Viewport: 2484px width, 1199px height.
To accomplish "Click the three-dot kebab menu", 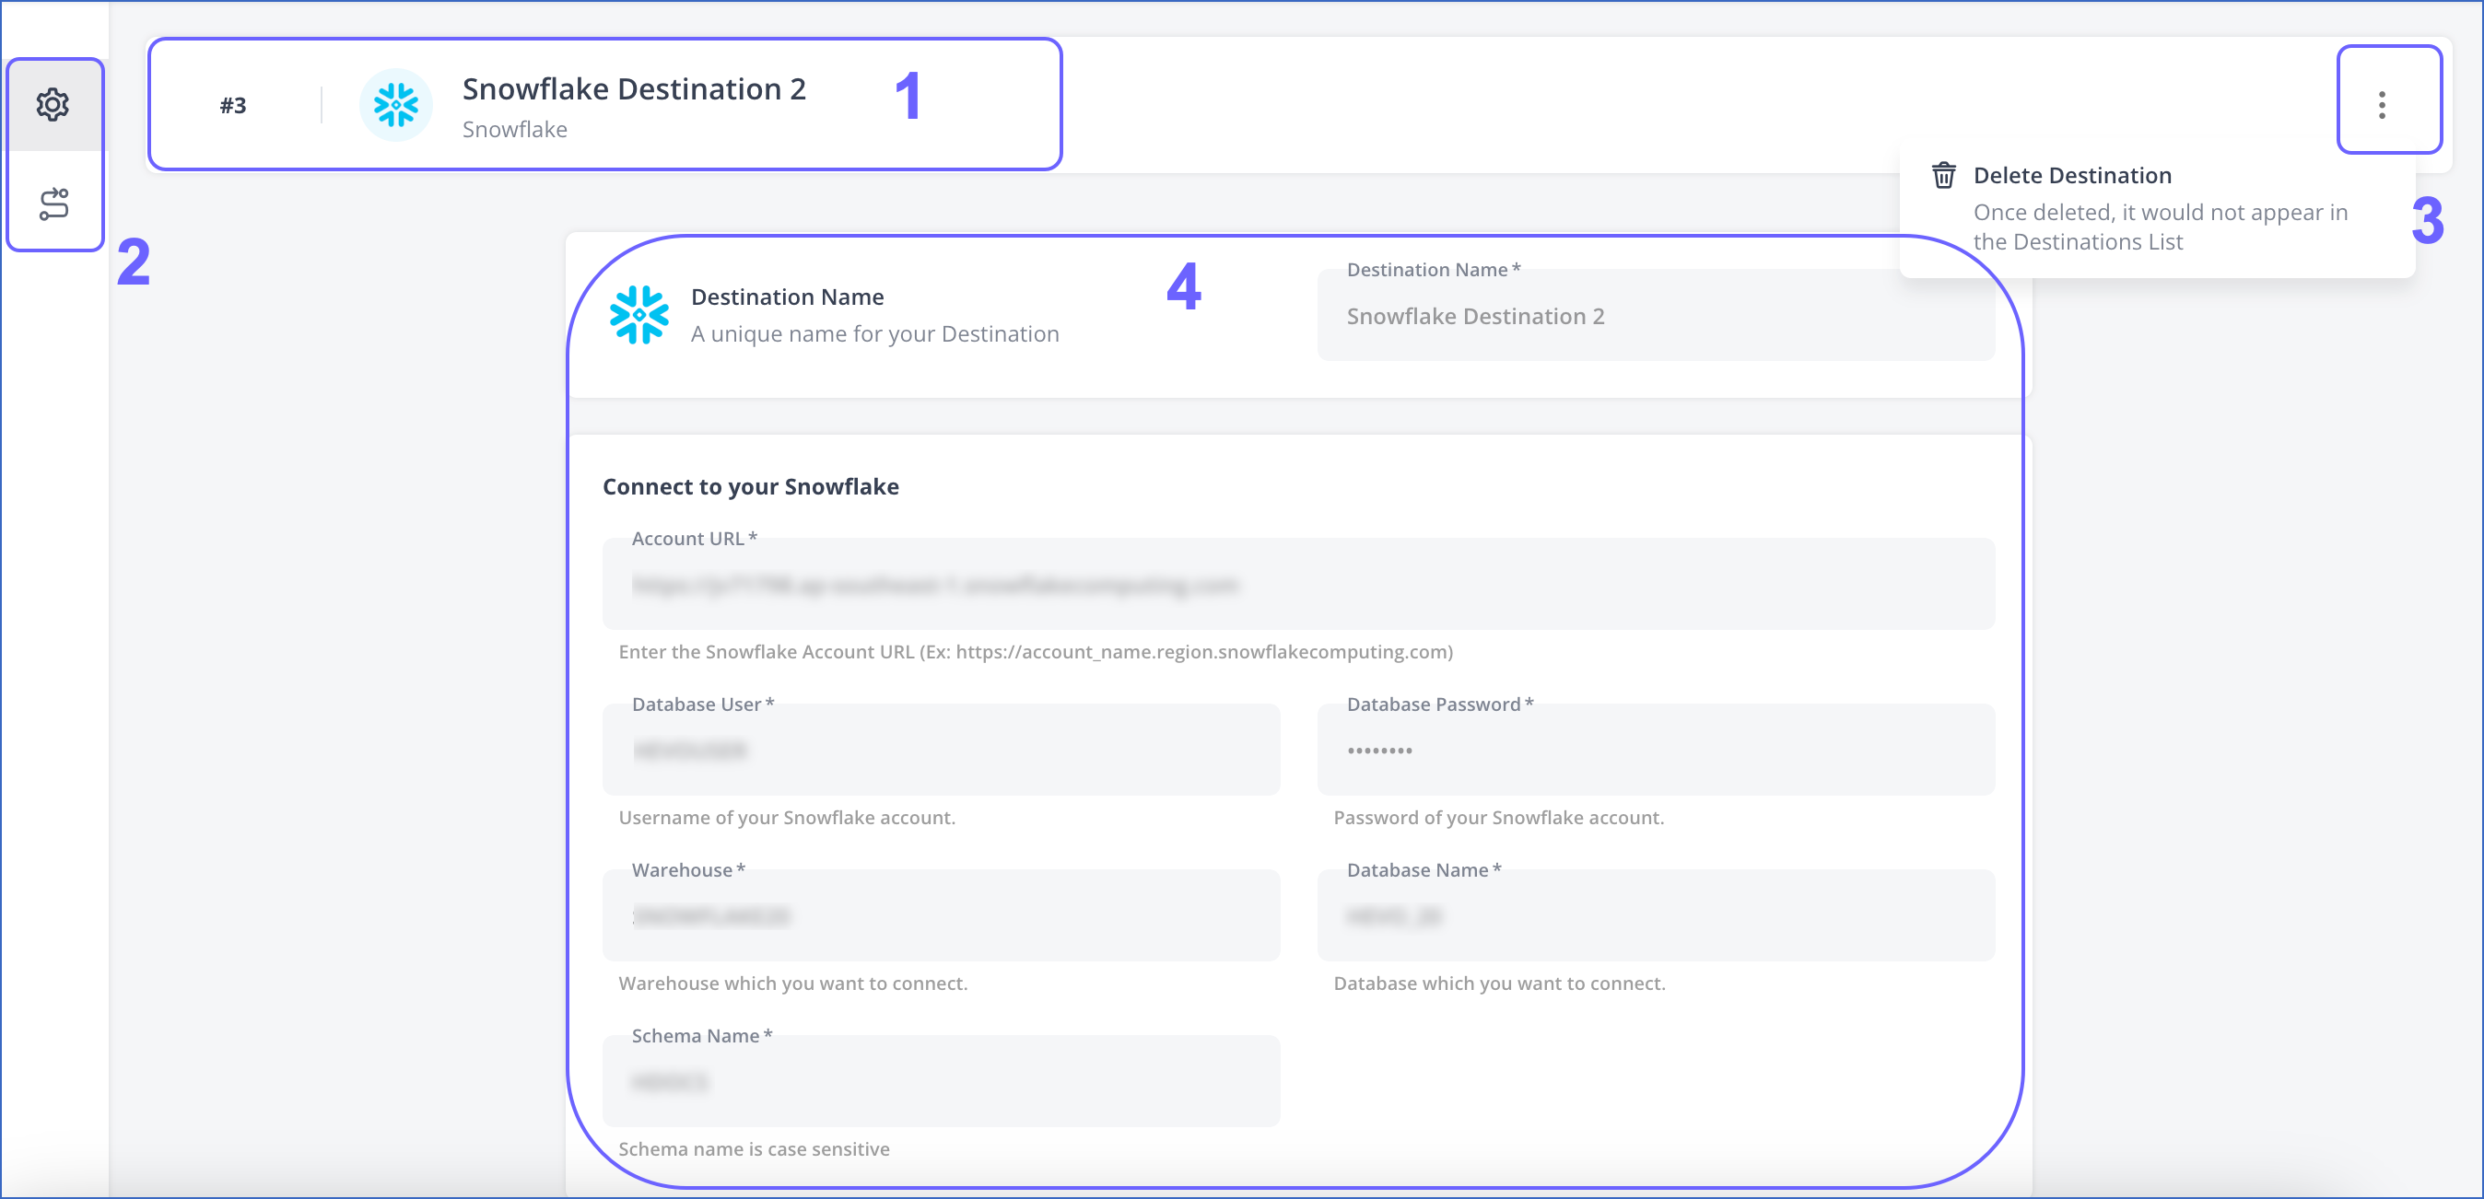I will pos(2382,104).
